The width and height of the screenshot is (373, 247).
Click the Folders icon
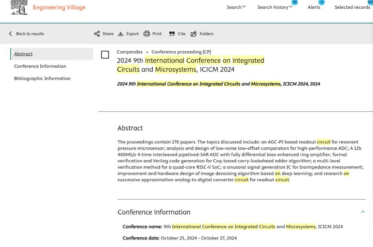pyautogui.click(x=194, y=34)
